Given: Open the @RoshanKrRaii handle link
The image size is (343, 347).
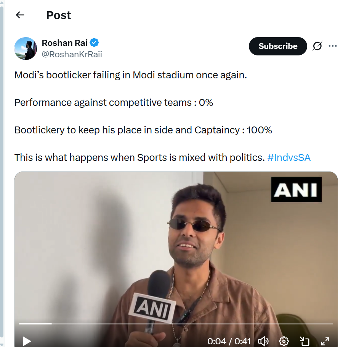Looking at the screenshot, I should click(x=72, y=54).
